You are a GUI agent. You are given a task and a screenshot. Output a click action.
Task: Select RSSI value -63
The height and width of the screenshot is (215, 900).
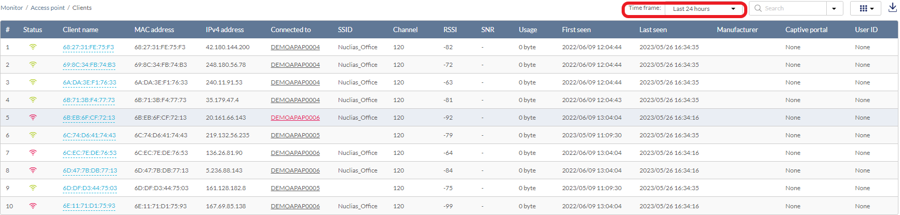448,82
